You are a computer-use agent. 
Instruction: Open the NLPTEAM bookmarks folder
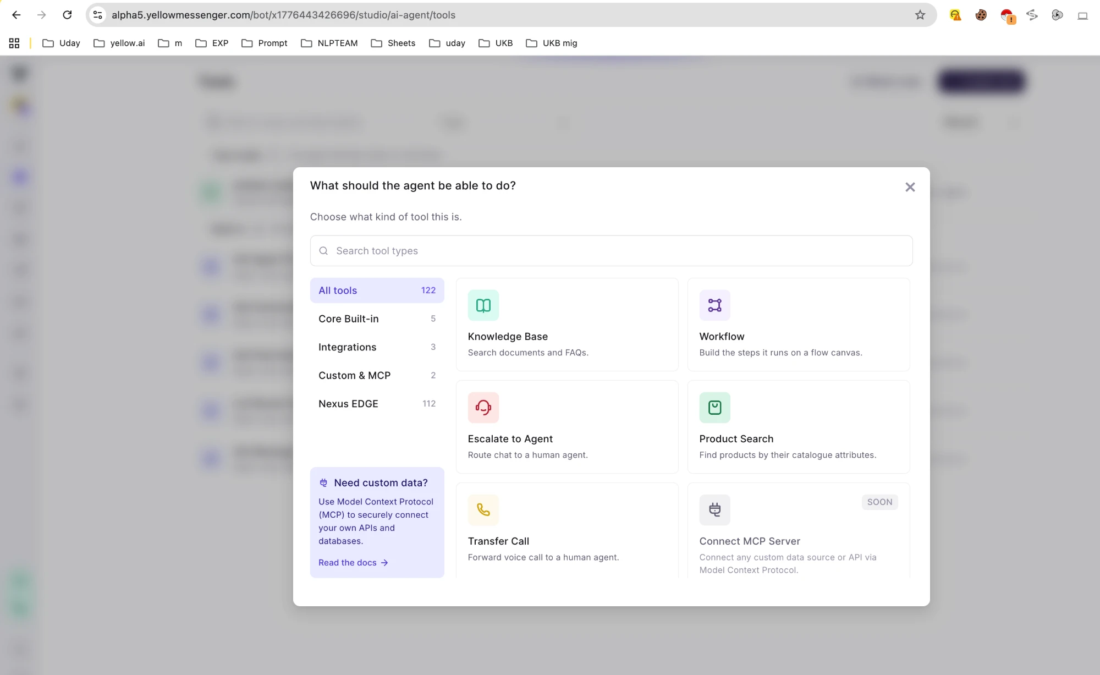[x=329, y=43]
